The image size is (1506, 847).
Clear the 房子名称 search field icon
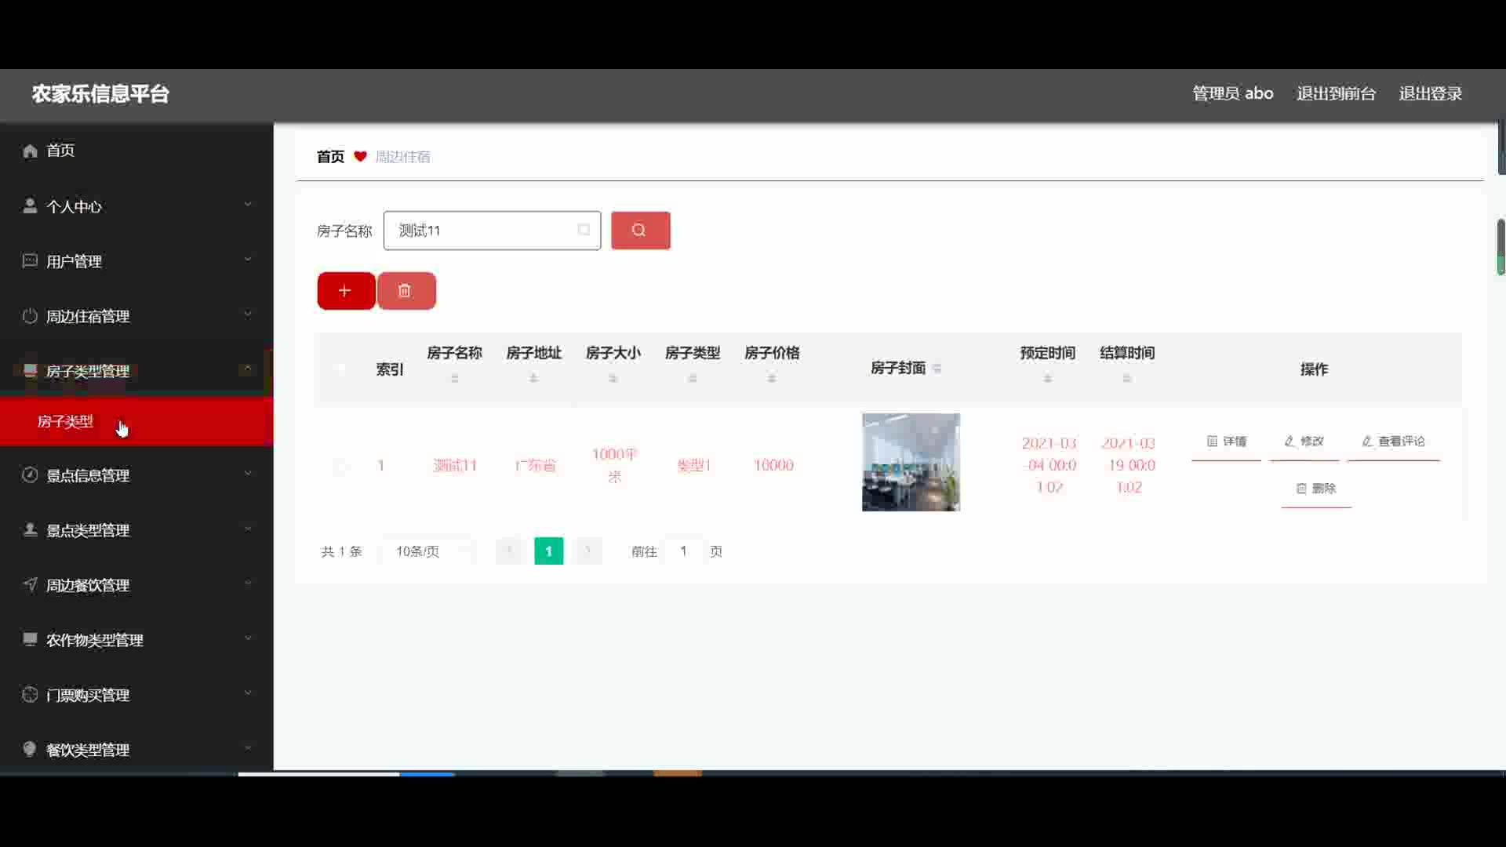pyautogui.click(x=584, y=230)
